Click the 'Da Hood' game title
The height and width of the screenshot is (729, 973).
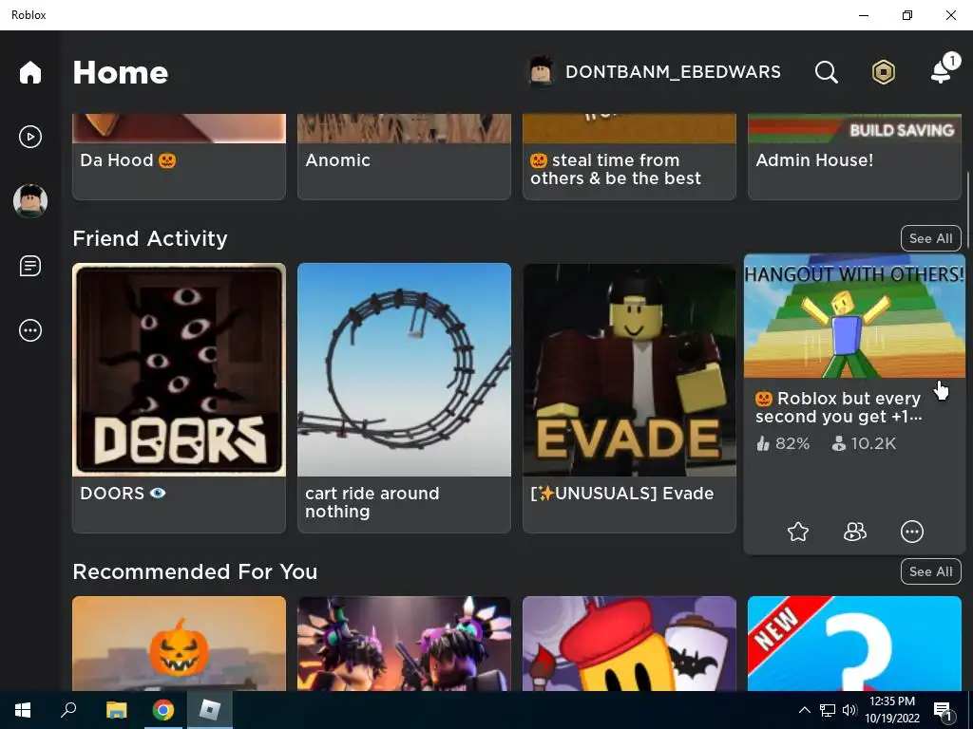tap(128, 159)
